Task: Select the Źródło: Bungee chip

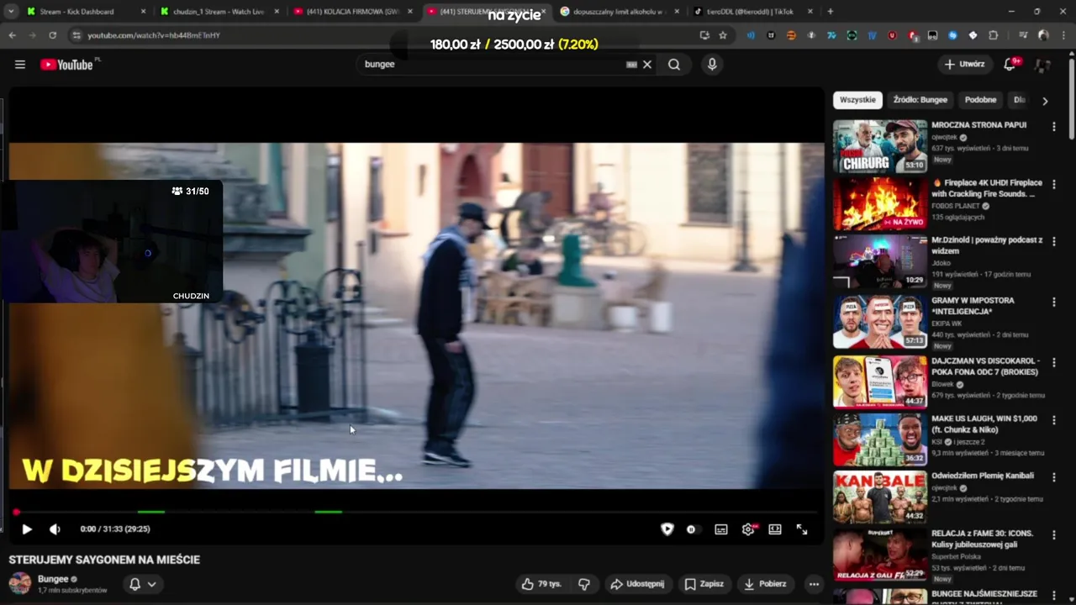Action: pyautogui.click(x=920, y=100)
